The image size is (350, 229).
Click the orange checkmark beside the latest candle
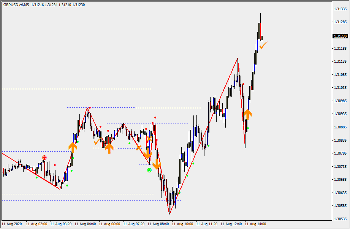[x=263, y=45]
